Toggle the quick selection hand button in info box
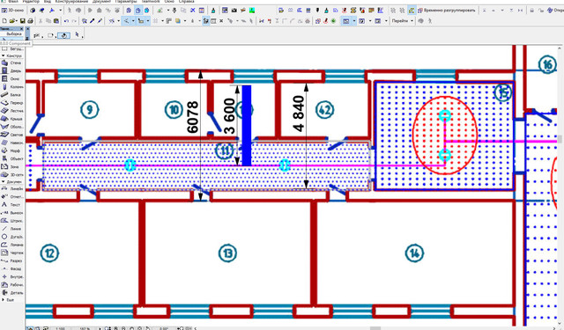 pos(63,35)
